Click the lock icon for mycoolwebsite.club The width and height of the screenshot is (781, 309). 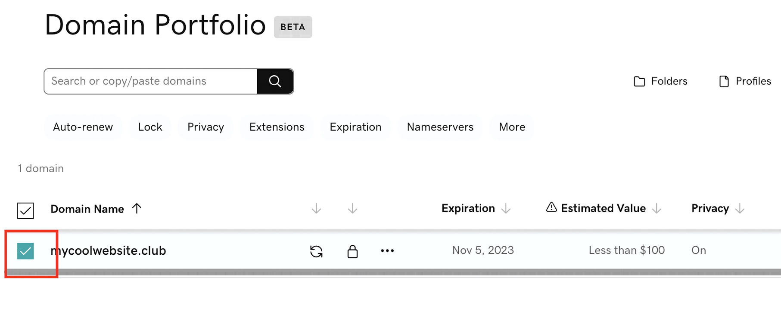tap(352, 251)
